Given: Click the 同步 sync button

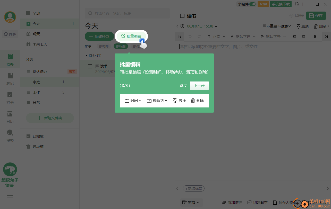Looking at the screenshot, I should click(x=10, y=34).
